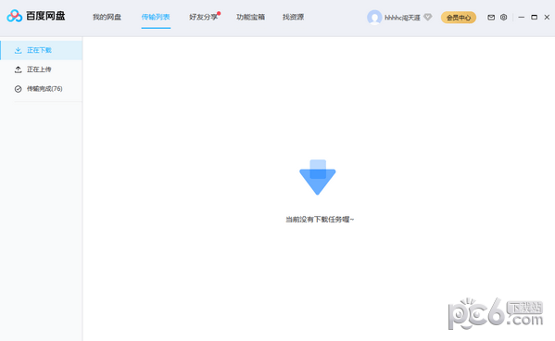Switch to the 好友分享 tab
Screen dimensions: 555x341
pyautogui.click(x=203, y=17)
